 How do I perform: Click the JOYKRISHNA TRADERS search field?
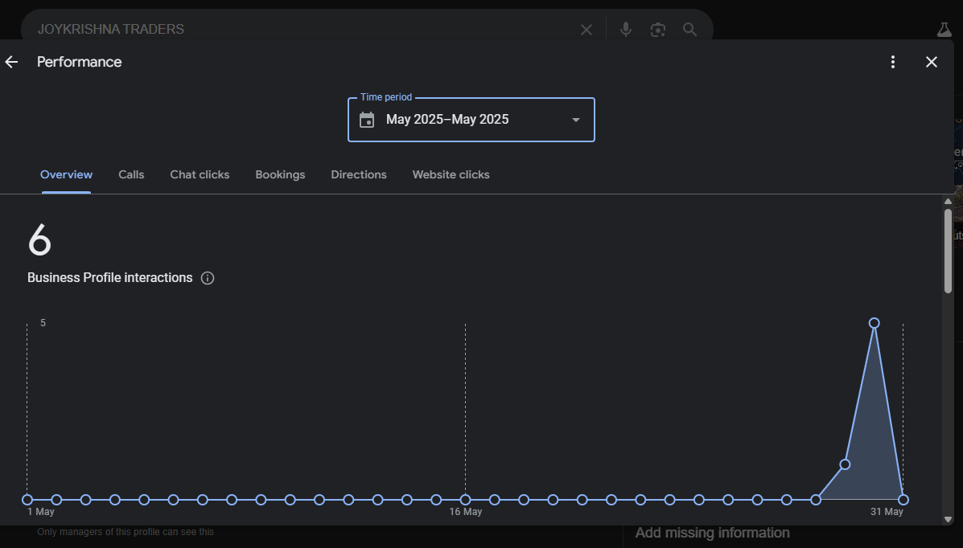pos(298,30)
